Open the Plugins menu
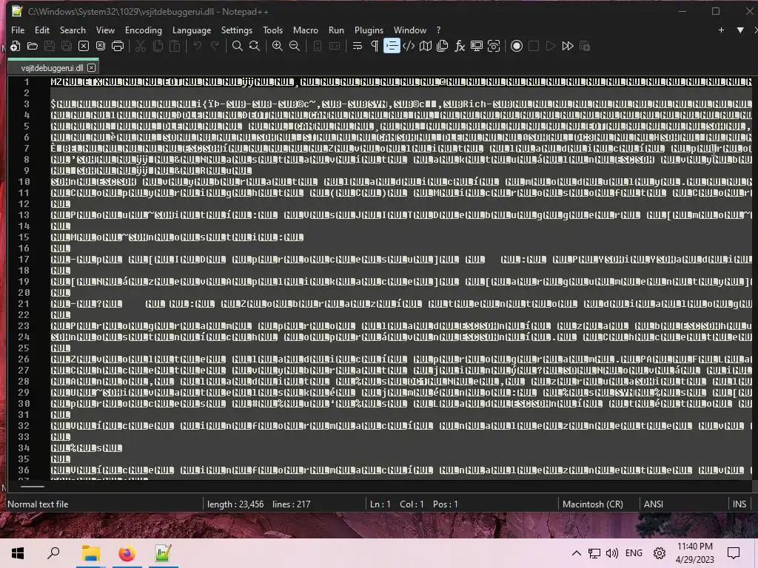 coord(369,30)
